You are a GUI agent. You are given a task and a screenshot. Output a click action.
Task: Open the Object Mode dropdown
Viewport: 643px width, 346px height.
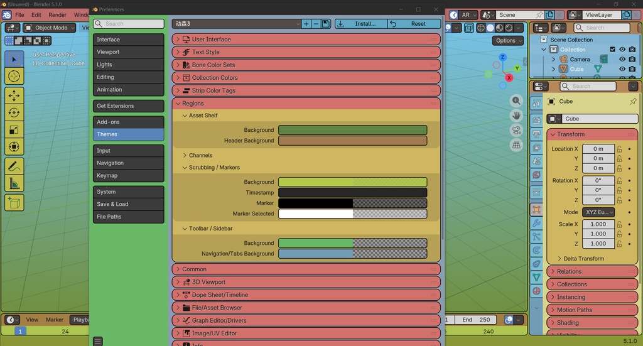tap(49, 28)
